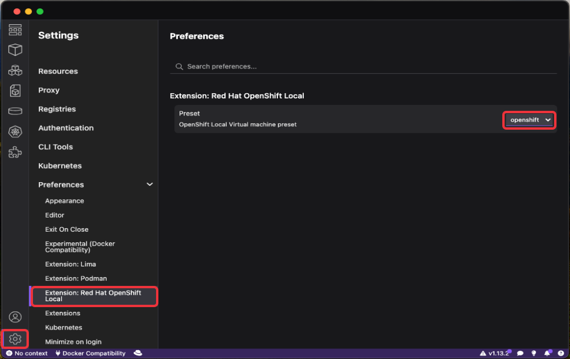Open the Extensions puzzle-piece icon

tap(15, 152)
